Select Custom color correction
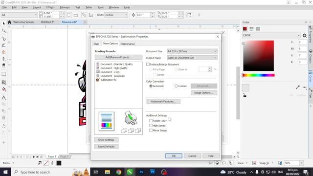The width and height of the screenshot is (313, 176). click(x=176, y=86)
